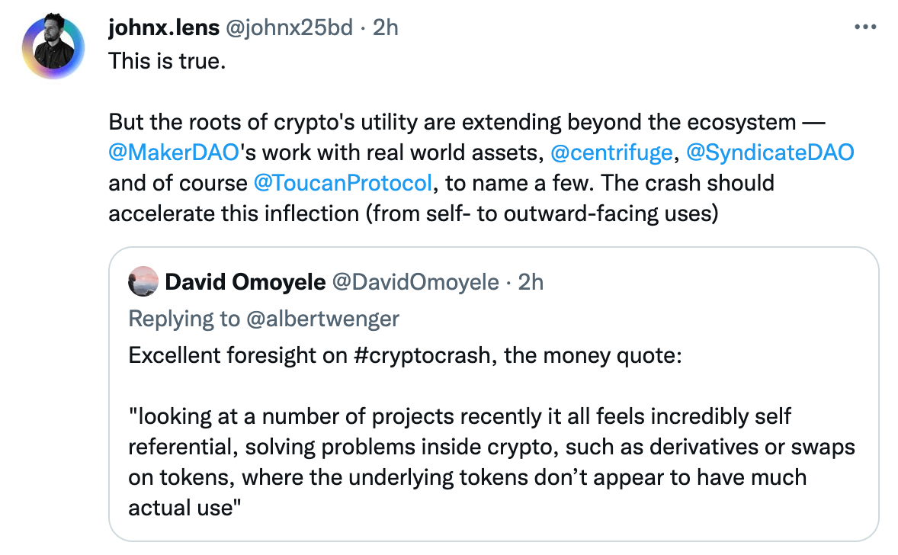Viewport: 898px width, 555px height.
Task: Open @albertwenger in Replying to line
Action: 322,318
